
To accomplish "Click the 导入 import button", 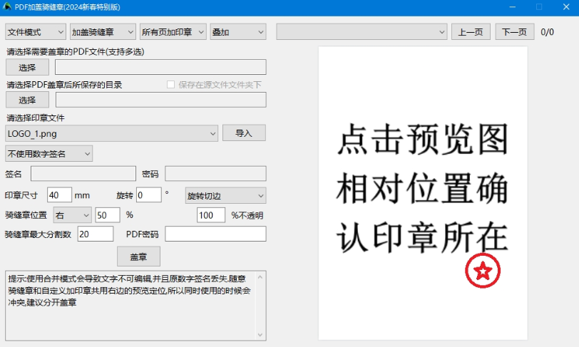I will point(244,133).
